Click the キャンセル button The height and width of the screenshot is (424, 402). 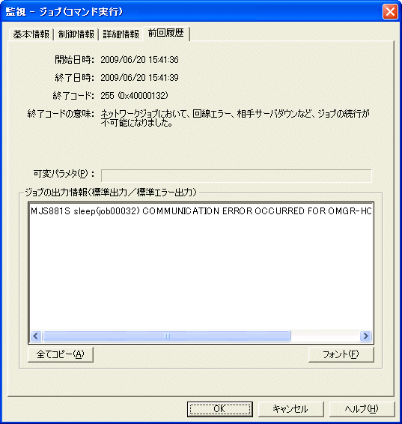tap(290, 409)
